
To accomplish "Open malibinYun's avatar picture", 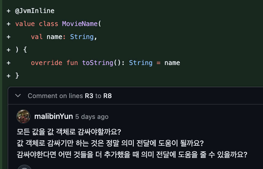I will click(23, 116).
